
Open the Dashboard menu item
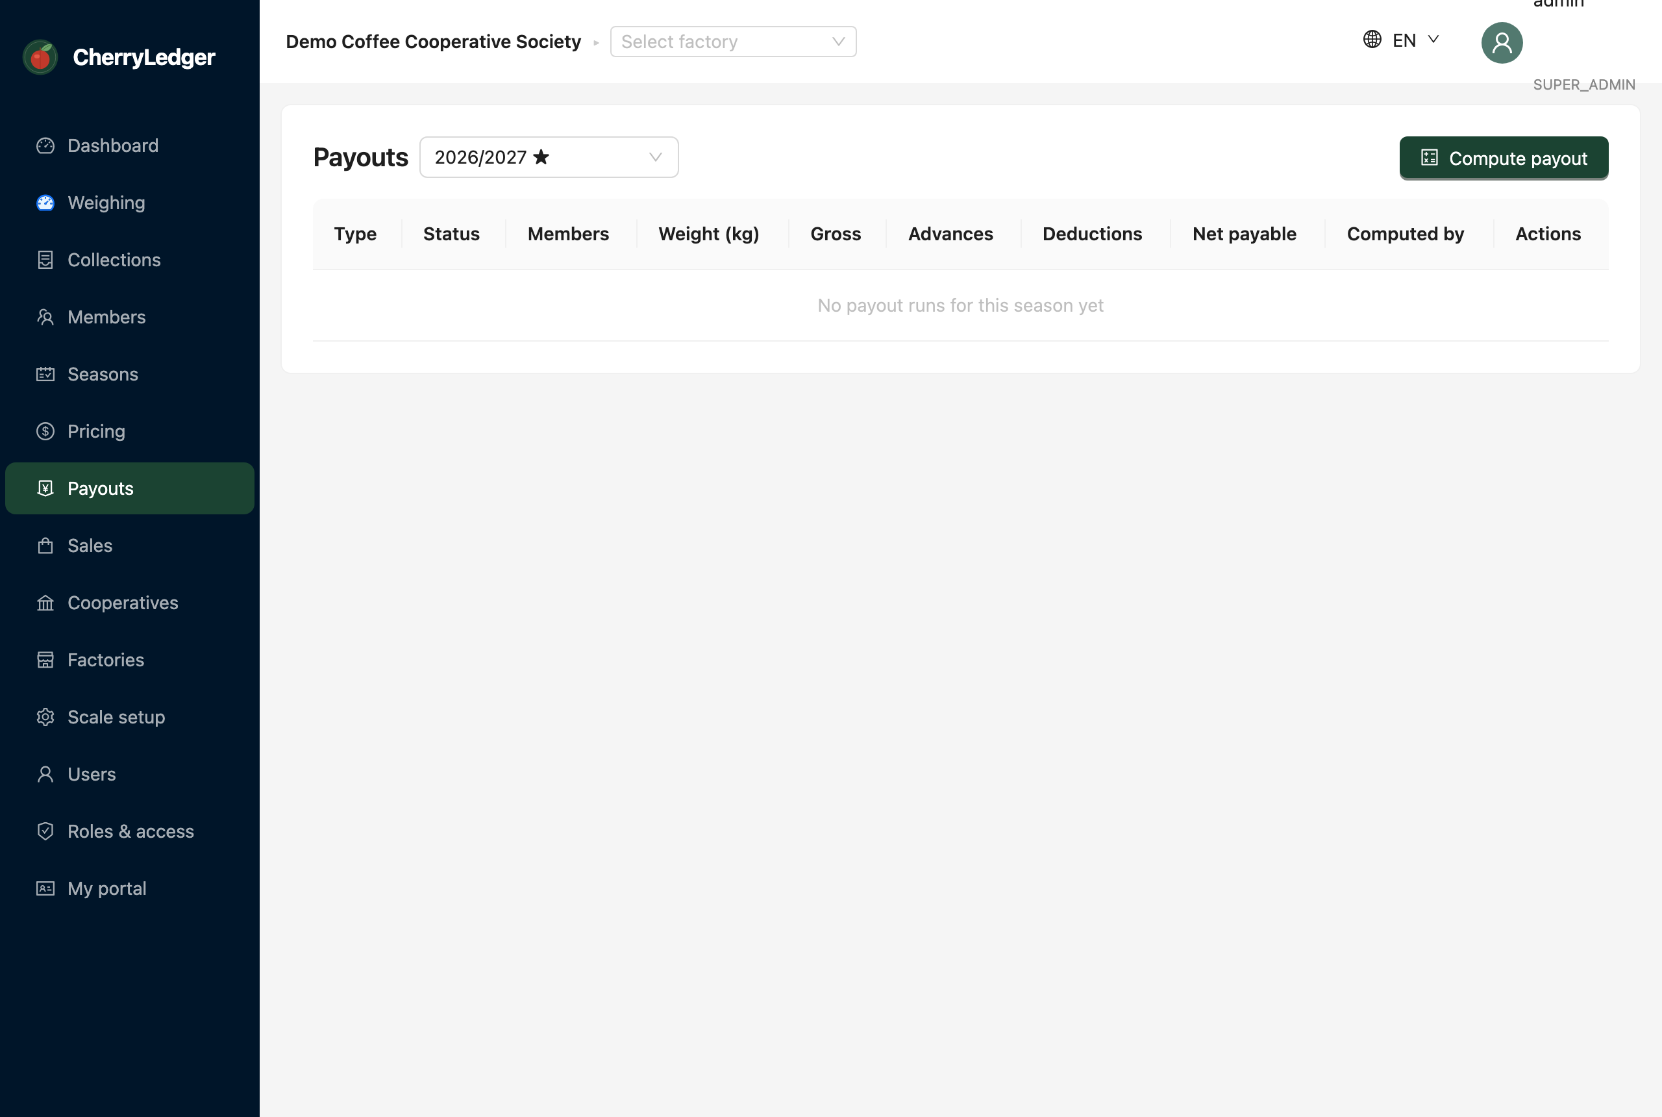coord(130,146)
